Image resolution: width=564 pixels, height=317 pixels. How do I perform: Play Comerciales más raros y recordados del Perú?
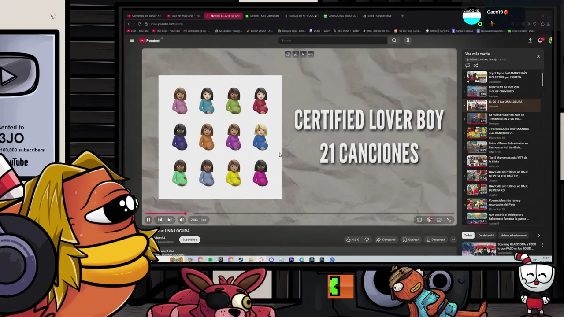pyautogui.click(x=502, y=203)
